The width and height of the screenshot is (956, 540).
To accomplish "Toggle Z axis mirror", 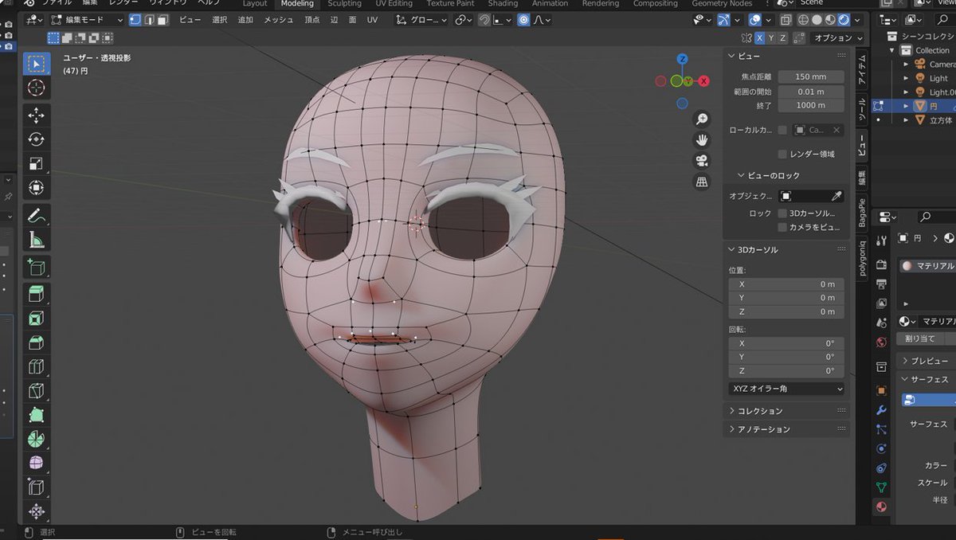I will click(783, 37).
